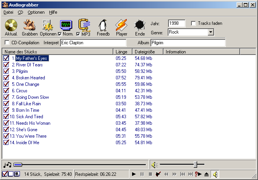Click the Norm. waveform monitor icon
This screenshot has height=180, width=258.
[x=66, y=25]
